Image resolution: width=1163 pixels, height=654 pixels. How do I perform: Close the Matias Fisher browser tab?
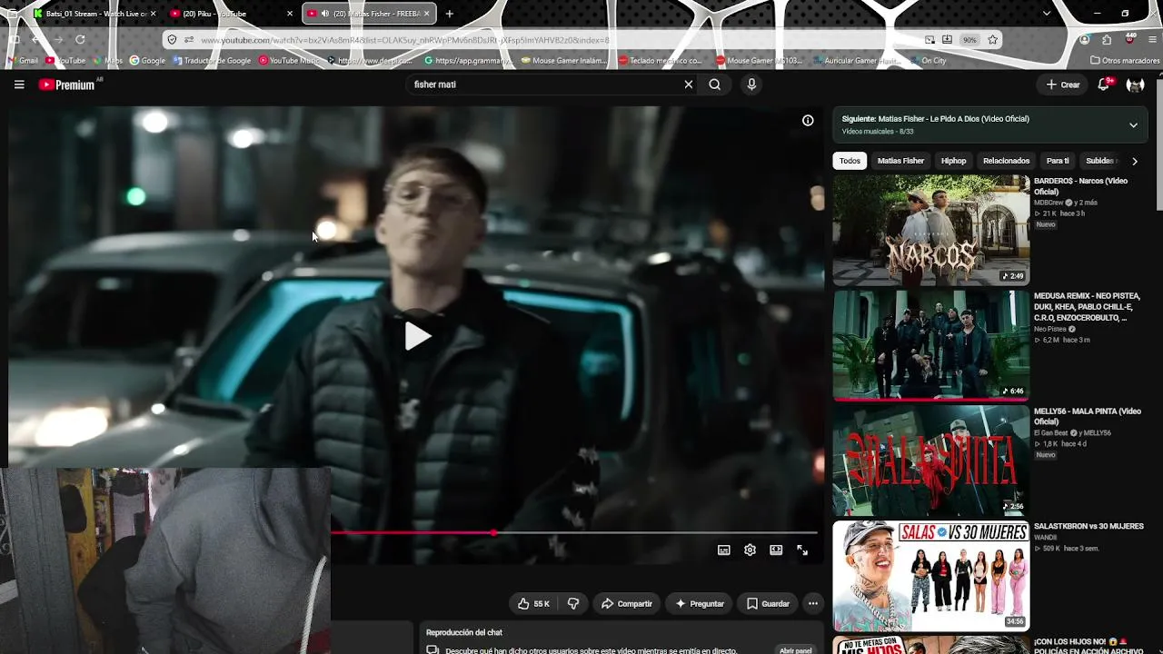[x=426, y=14]
